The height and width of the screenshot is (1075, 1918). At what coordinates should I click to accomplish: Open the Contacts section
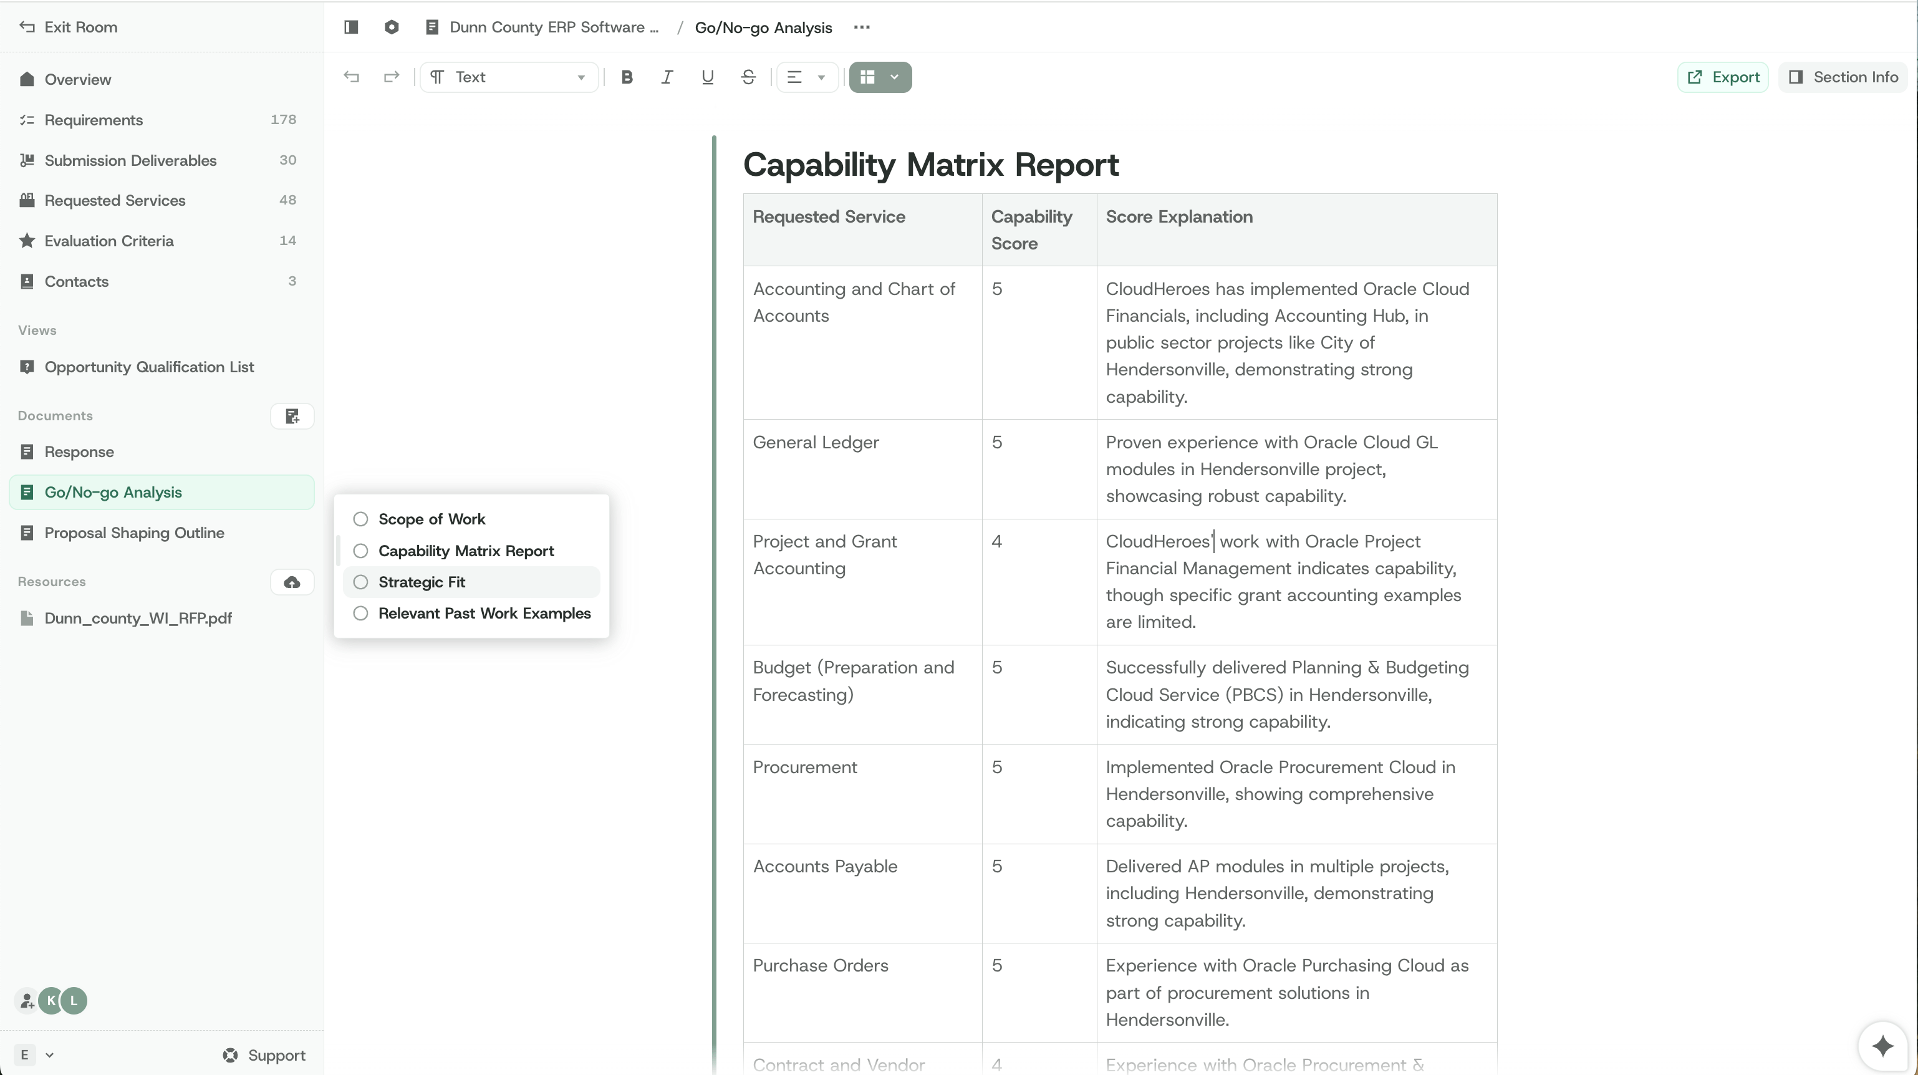pyautogui.click(x=161, y=281)
